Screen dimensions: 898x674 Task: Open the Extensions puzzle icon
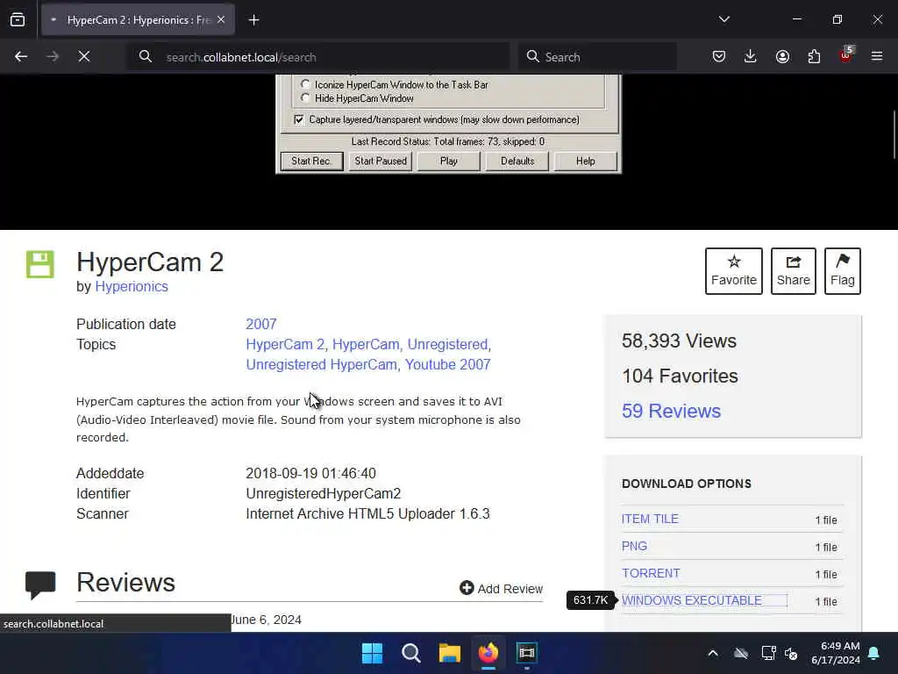pos(814,57)
